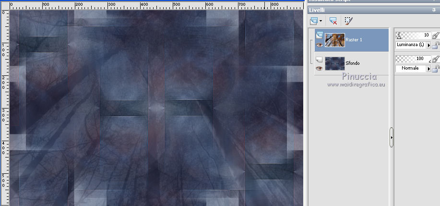Viewport: 440px width, 206px height.
Task: Click the Risultato Script panel header
Action: point(373,1)
